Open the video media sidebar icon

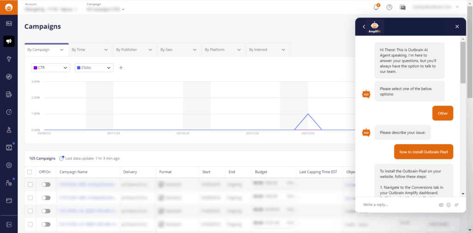[x=9, y=147]
